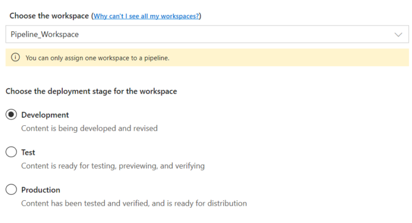The image size is (412, 223).
Task: Click 'Content is ready for testing' description
Action: [113, 166]
